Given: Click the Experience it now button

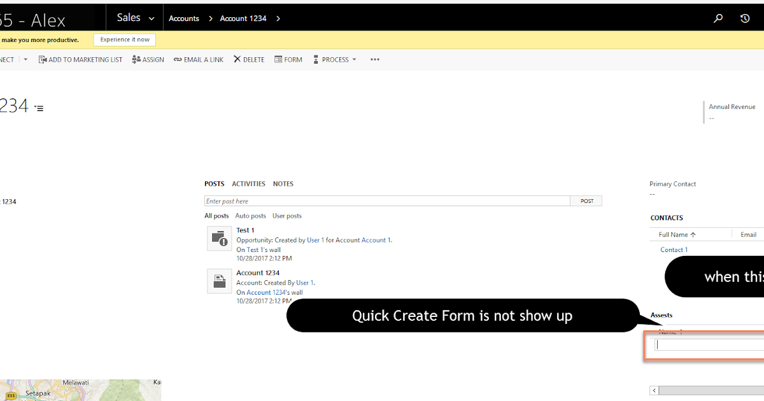Looking at the screenshot, I should (x=124, y=39).
